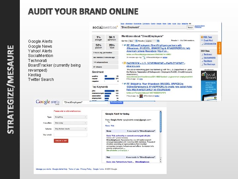238x179 pixels.
Task: Click the Sentiment CSV file icon
Action: coord(202,54)
